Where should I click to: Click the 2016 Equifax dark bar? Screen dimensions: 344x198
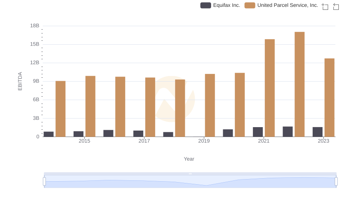[x=108, y=134]
